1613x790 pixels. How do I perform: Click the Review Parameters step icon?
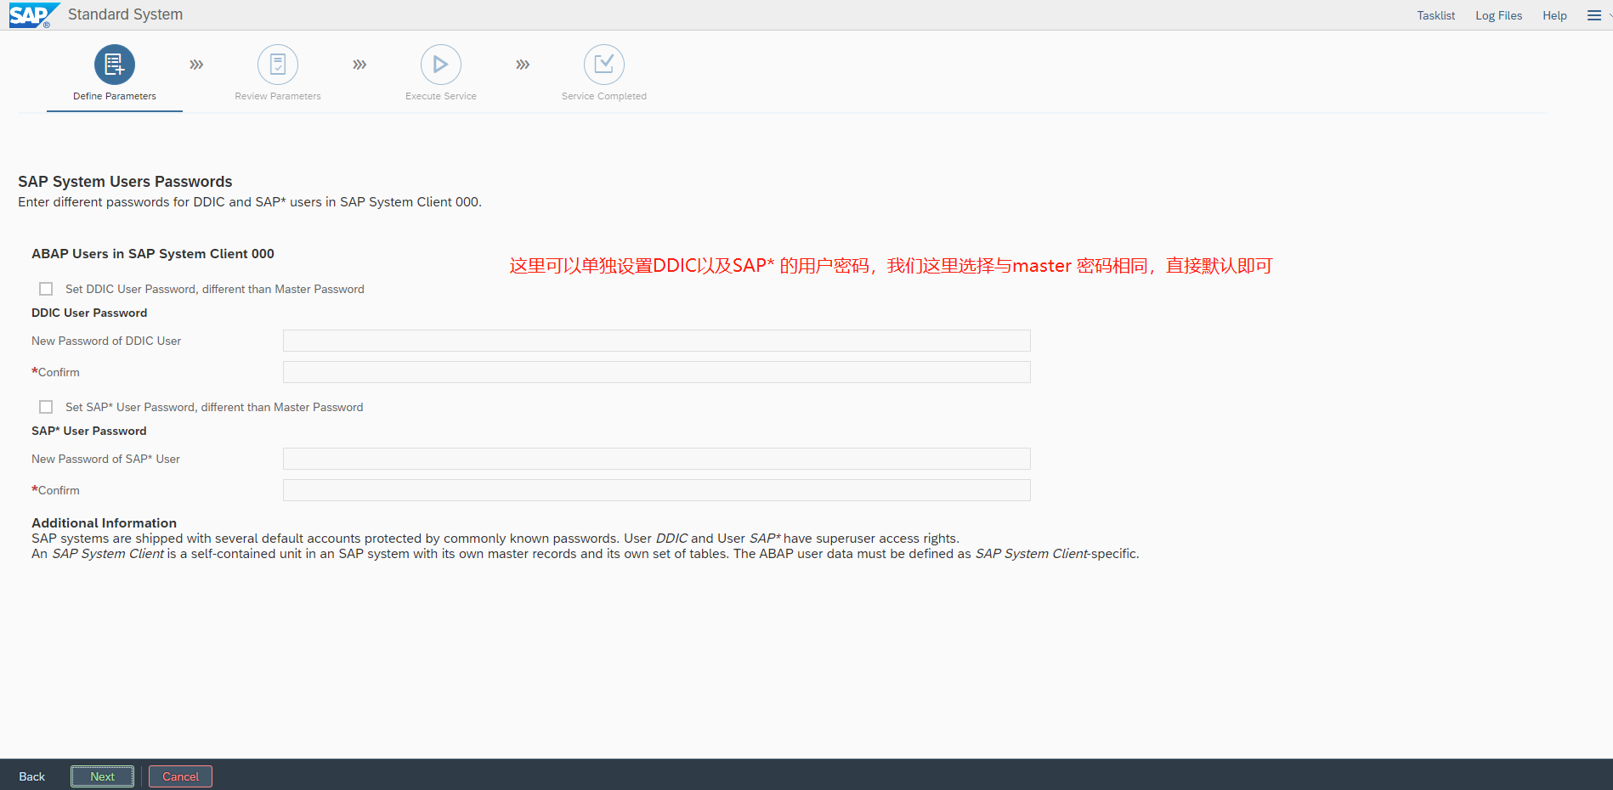pos(278,65)
